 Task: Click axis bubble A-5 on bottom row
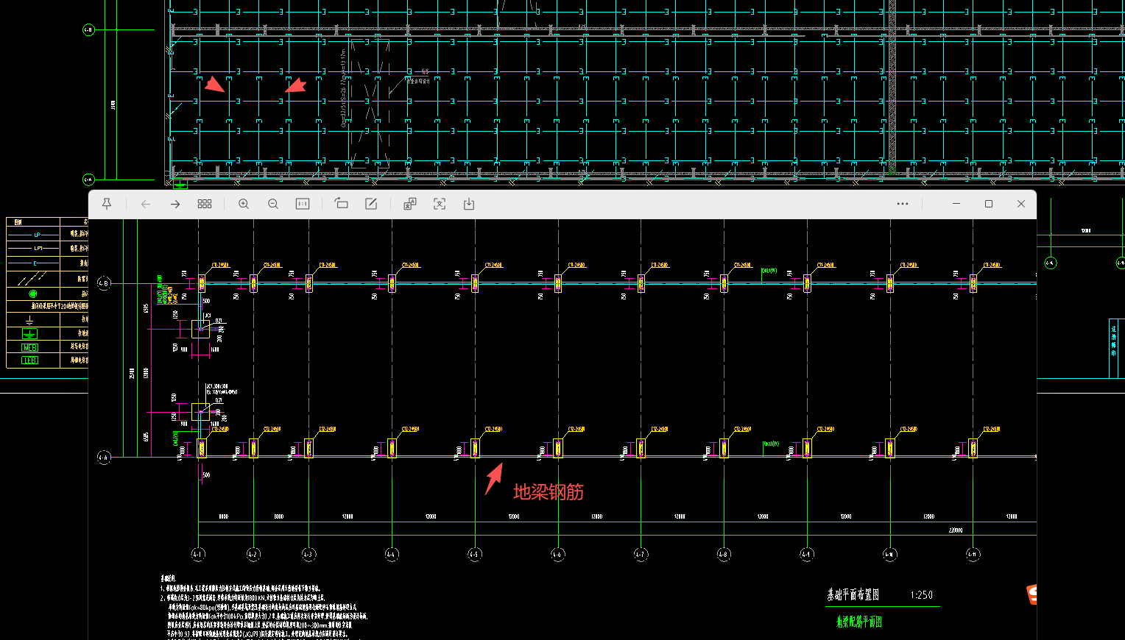475,554
